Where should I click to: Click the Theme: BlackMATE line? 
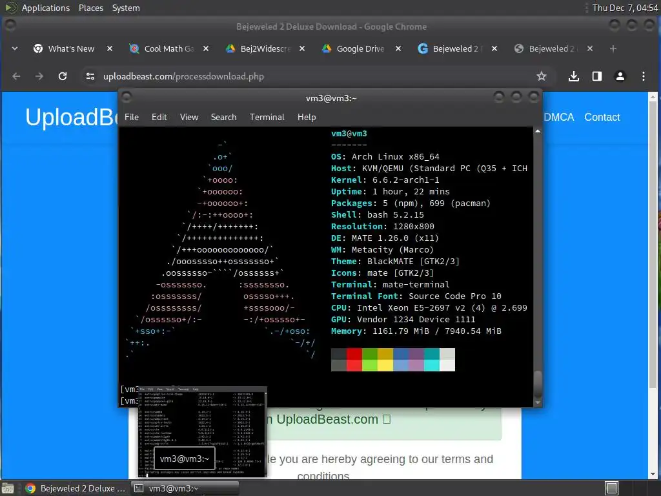pyautogui.click(x=395, y=262)
